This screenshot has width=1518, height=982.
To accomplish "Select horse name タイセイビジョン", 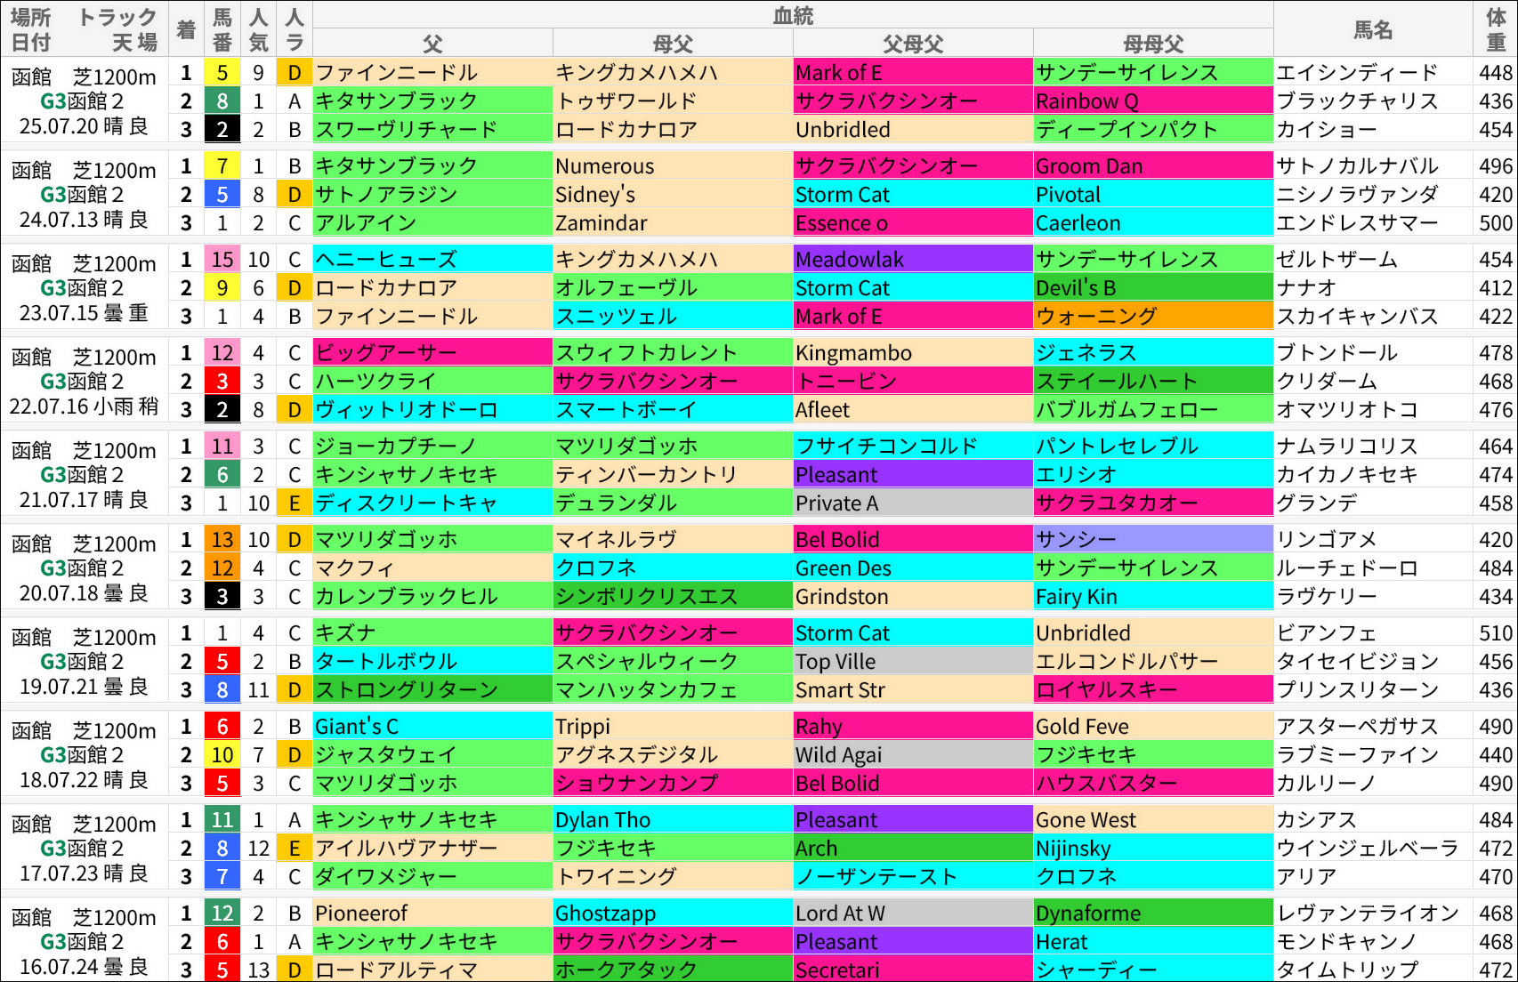I will 1357,661.
